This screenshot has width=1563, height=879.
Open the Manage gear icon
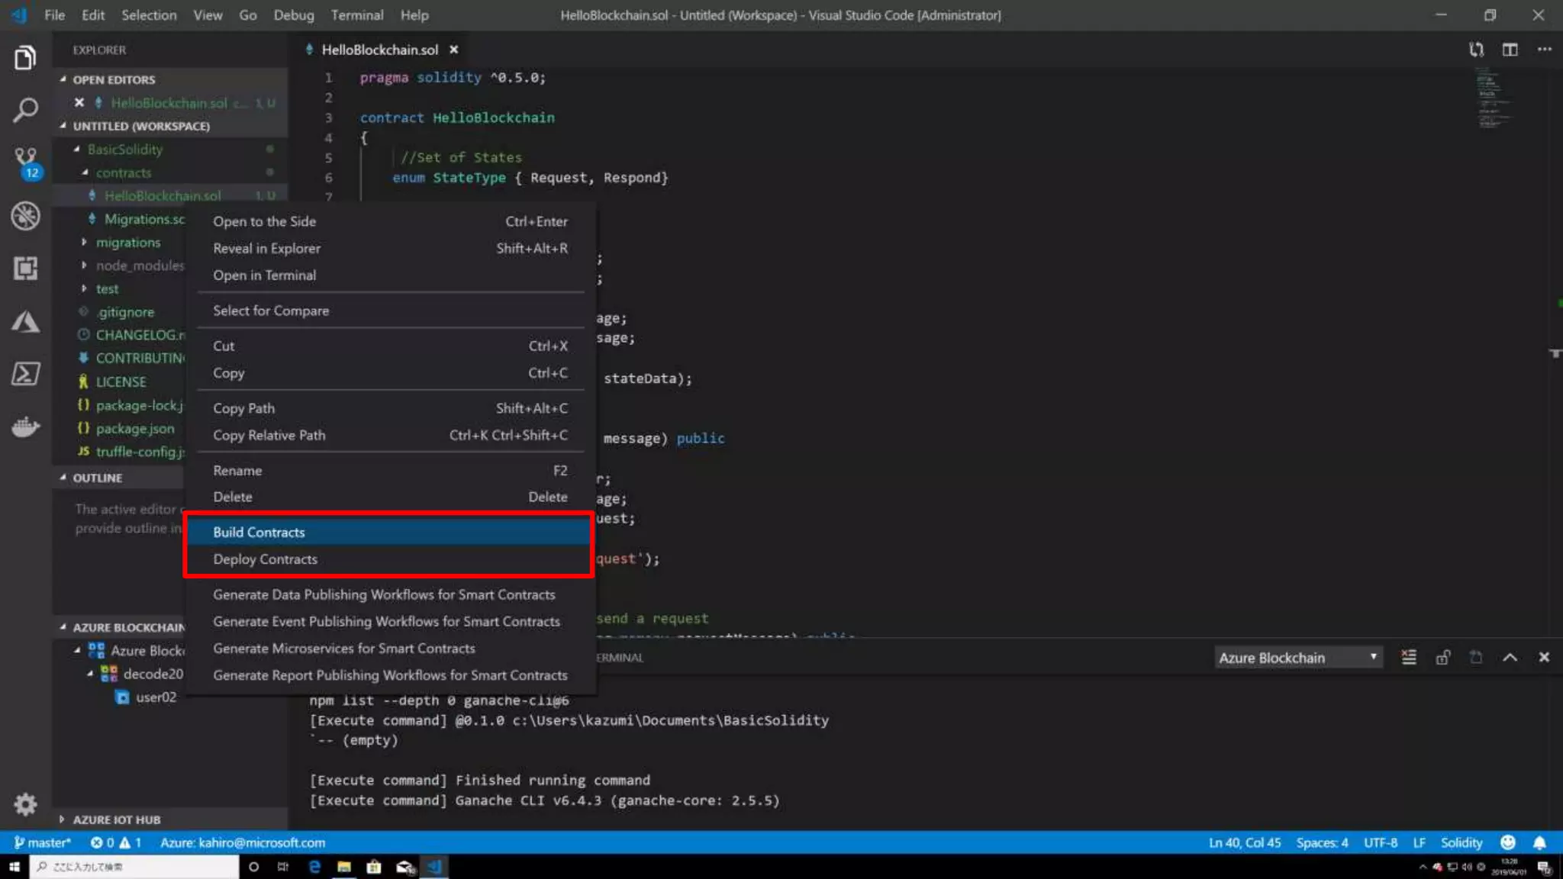pyautogui.click(x=25, y=803)
